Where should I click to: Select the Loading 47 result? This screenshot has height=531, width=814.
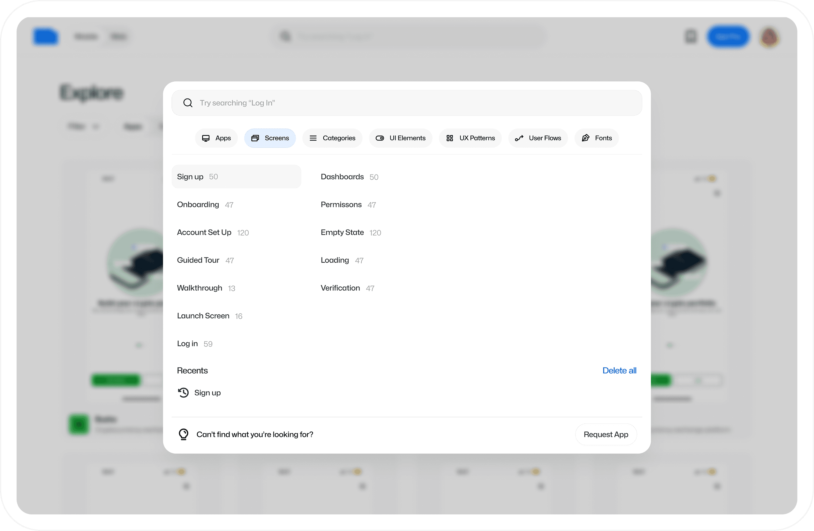(342, 260)
